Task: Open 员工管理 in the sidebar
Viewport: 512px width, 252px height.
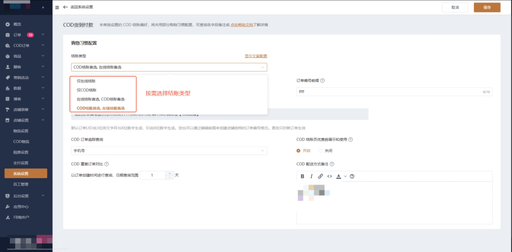Action: pyautogui.click(x=20, y=184)
